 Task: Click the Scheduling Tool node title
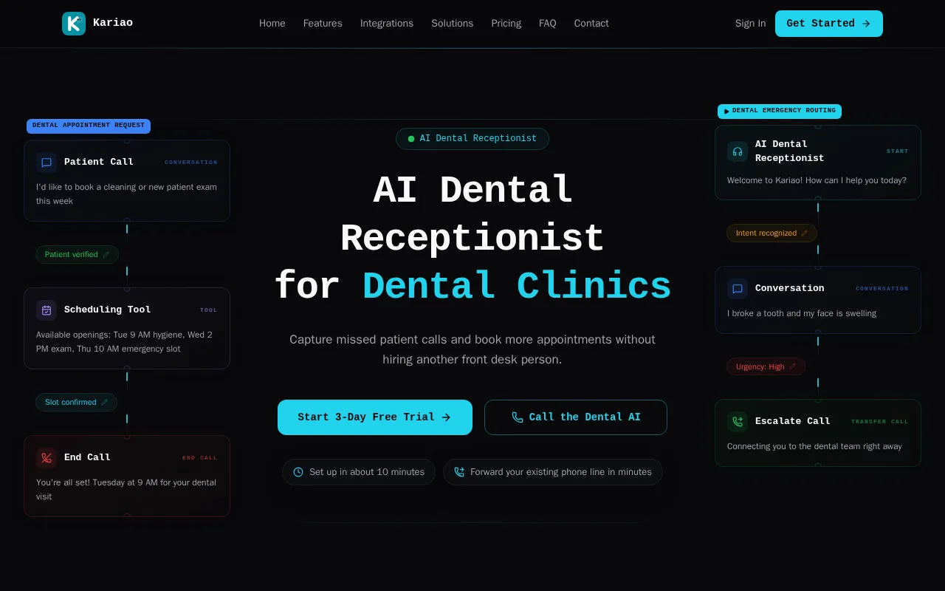(x=107, y=310)
